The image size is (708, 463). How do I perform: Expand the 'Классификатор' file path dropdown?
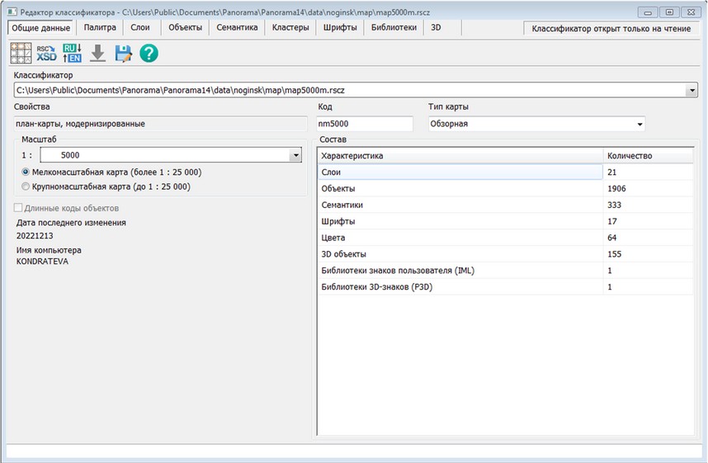(691, 90)
